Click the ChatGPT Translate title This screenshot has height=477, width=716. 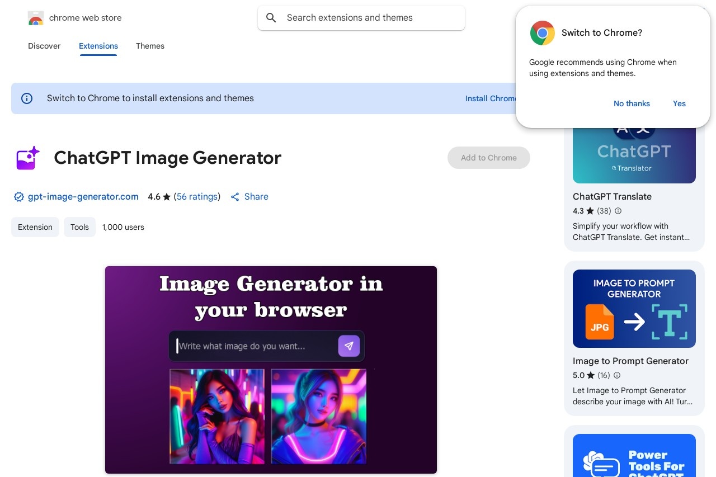(612, 197)
